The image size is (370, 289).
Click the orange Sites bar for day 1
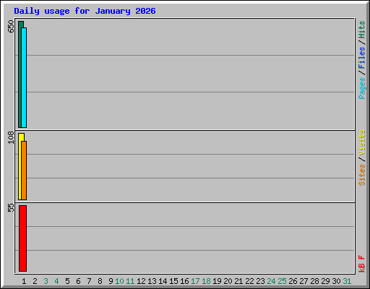pyautogui.click(x=24, y=171)
